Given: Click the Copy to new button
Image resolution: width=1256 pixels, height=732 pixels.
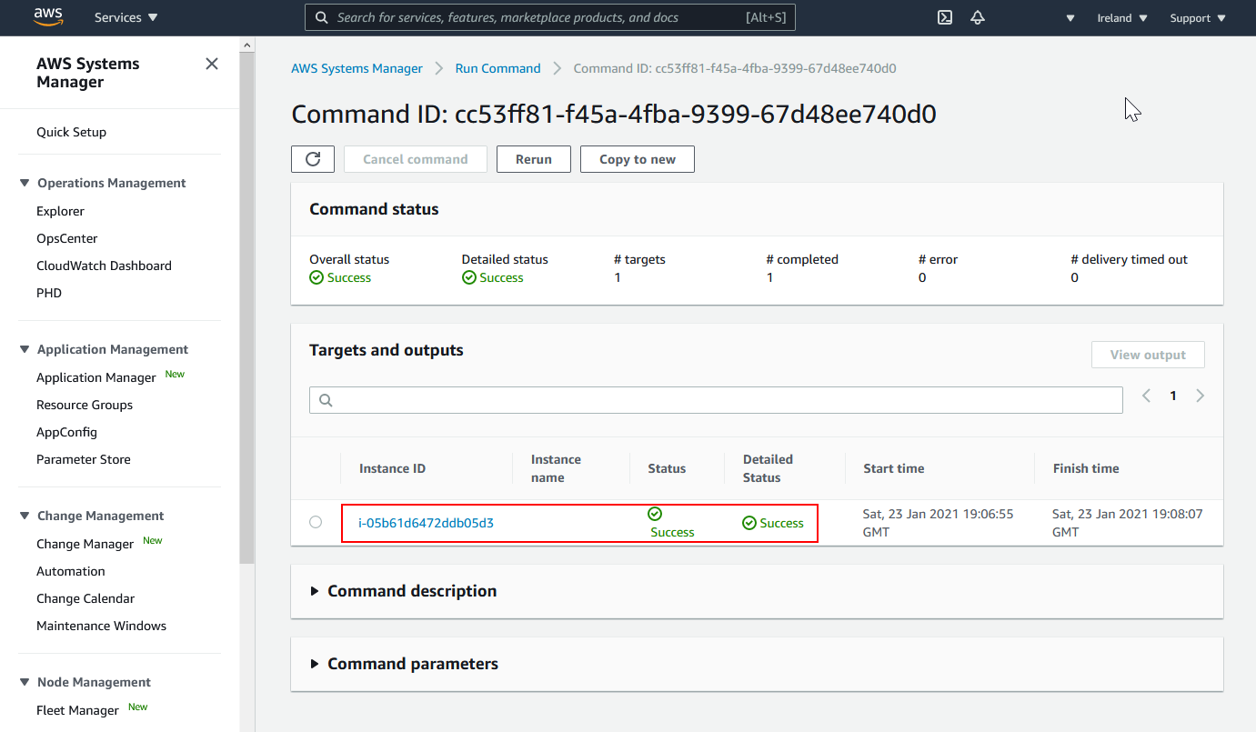Looking at the screenshot, I should pyautogui.click(x=638, y=159).
